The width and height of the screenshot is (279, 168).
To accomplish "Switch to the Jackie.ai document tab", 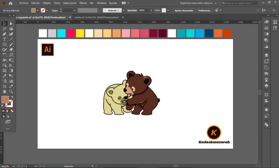I will pos(96,17).
